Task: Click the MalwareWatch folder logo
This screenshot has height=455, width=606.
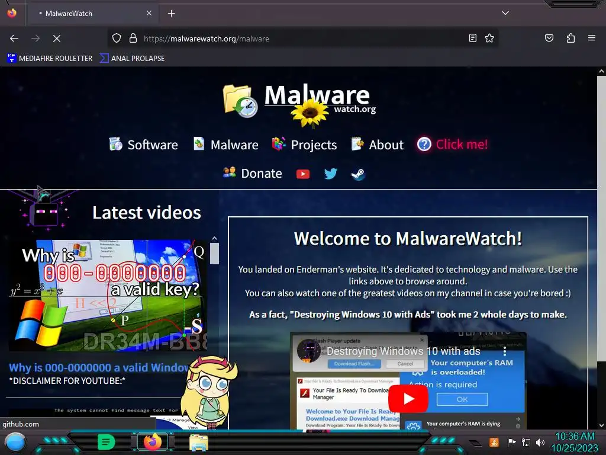Action: point(240,101)
